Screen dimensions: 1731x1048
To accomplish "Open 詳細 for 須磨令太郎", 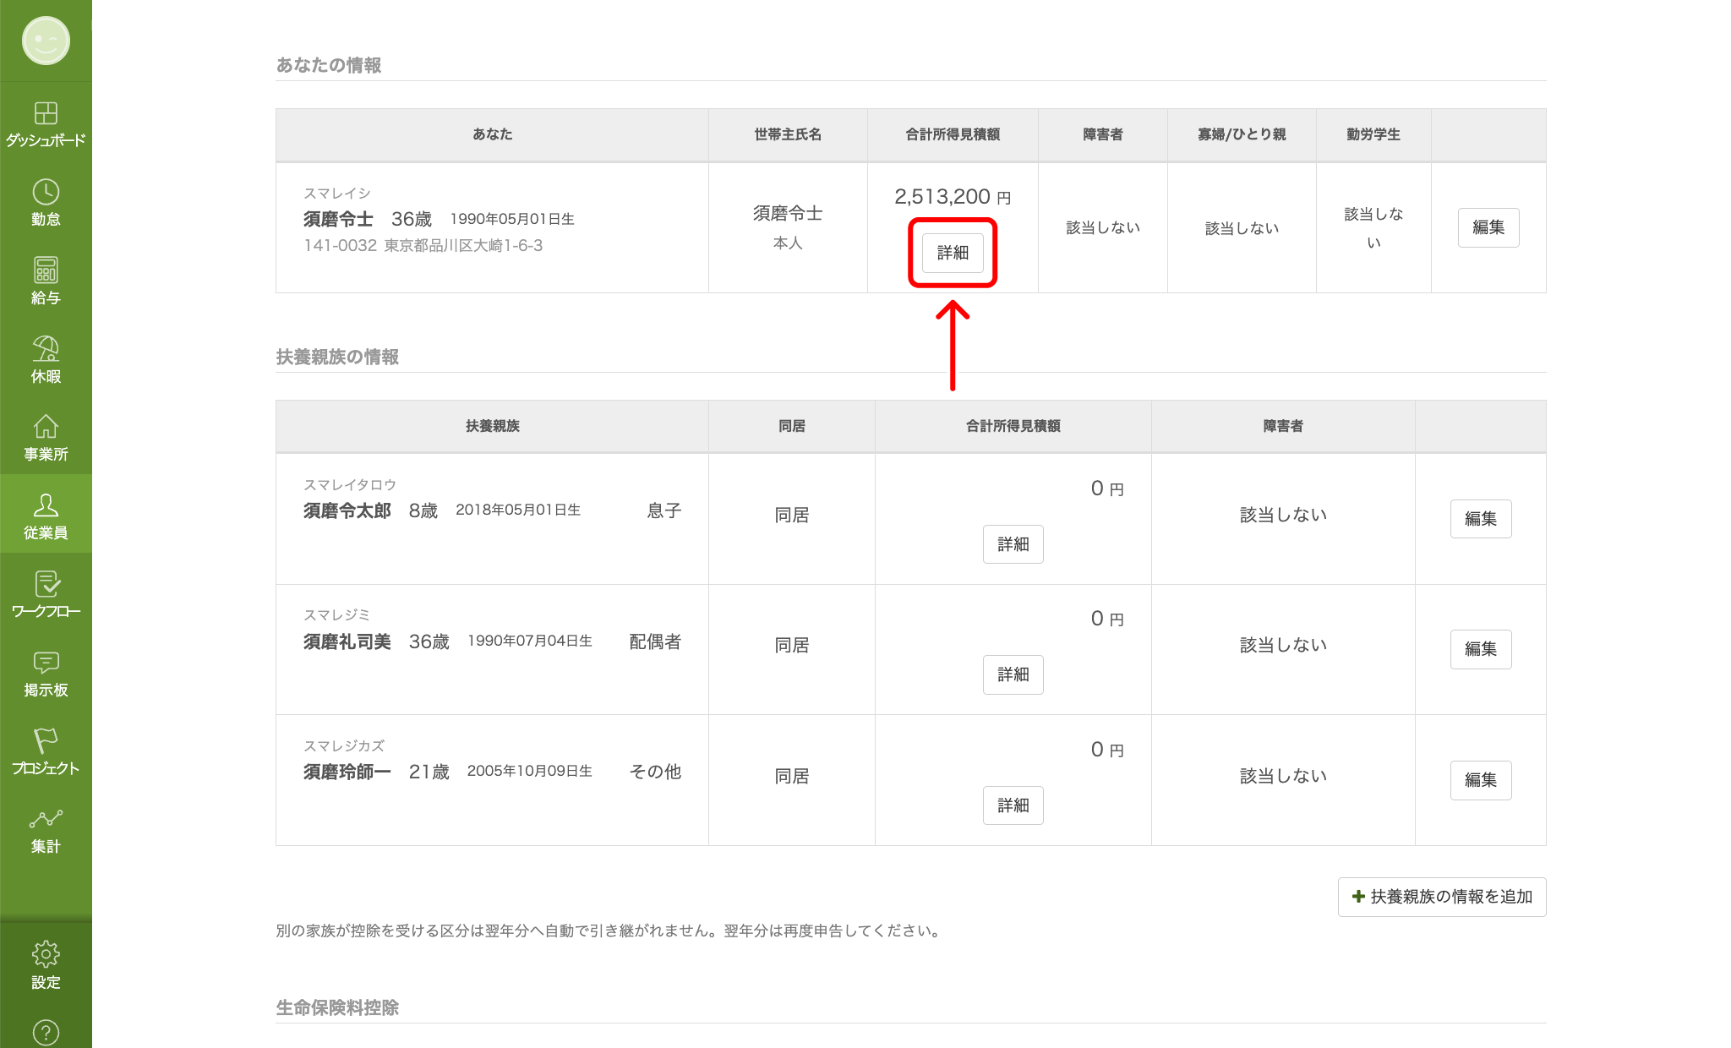I will coord(1013,544).
